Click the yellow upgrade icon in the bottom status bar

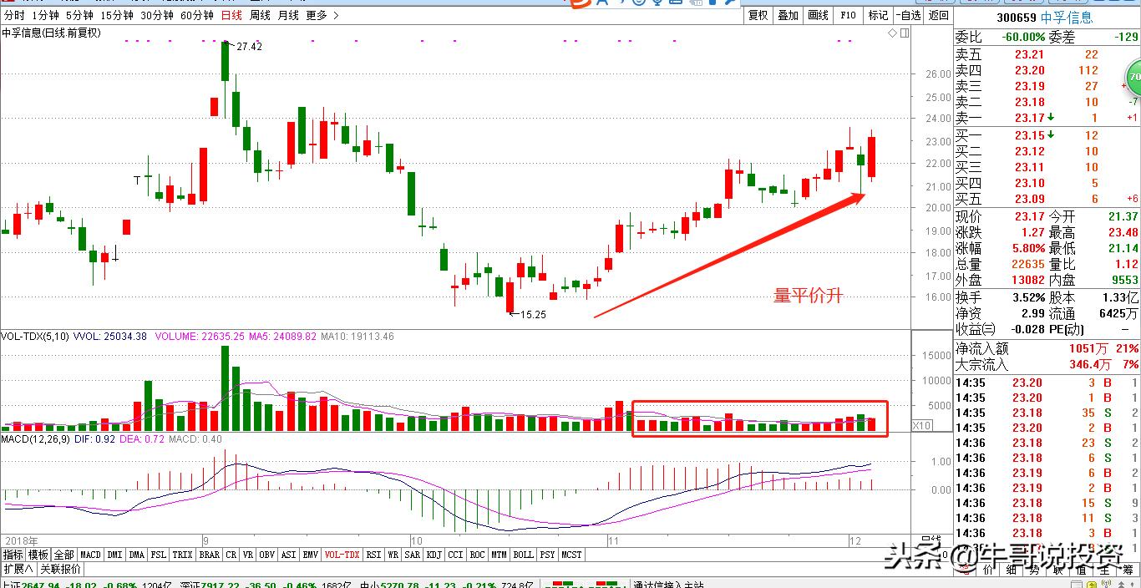point(1092,585)
